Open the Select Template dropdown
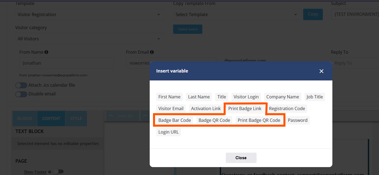Viewport: 379px width, 175px height. click(237, 14)
